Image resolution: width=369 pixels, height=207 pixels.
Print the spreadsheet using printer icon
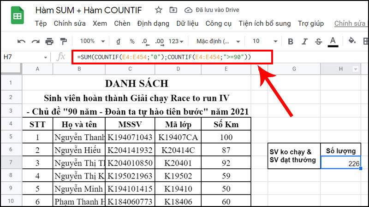(49, 41)
